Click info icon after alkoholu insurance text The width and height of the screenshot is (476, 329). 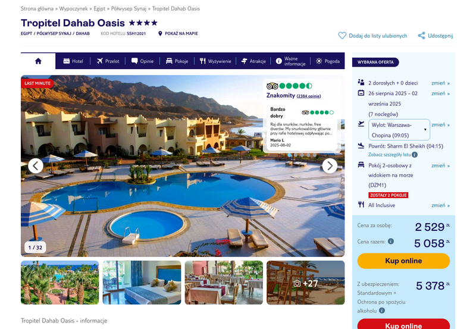[x=382, y=311]
